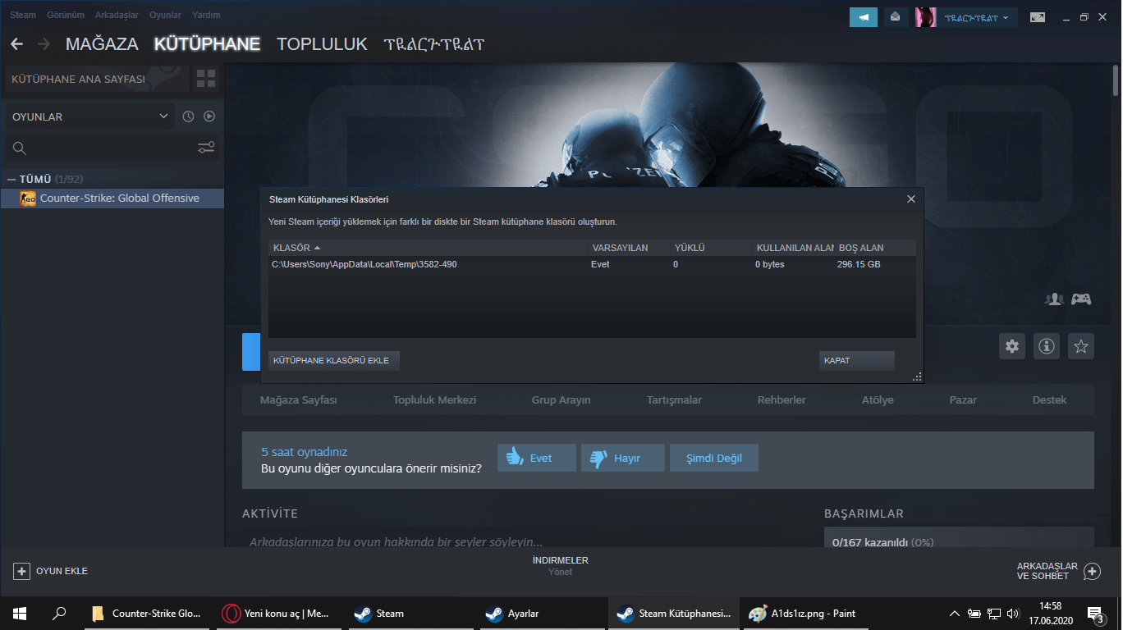Sort library by recent clock icon
1123x630 pixels.
188,116
